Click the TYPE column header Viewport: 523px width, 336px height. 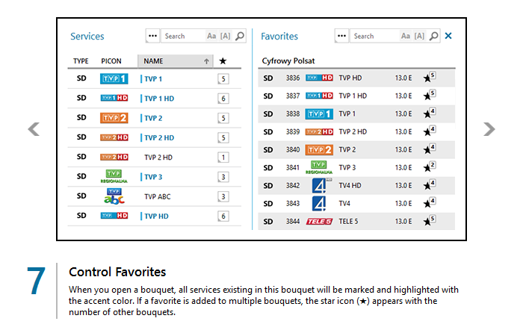[x=81, y=61]
